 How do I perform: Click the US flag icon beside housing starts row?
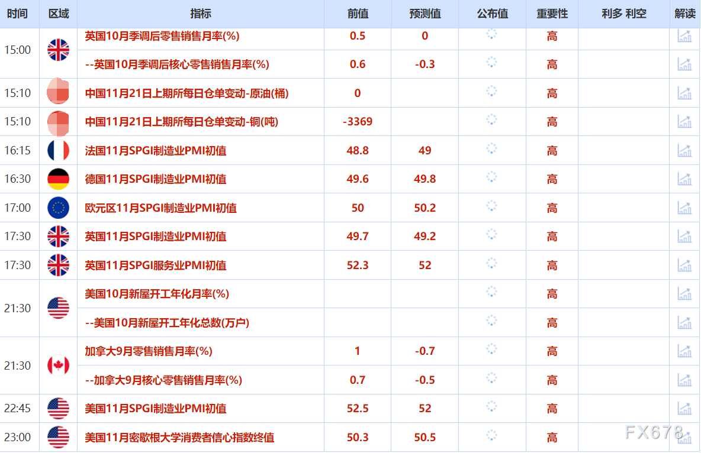(58, 308)
